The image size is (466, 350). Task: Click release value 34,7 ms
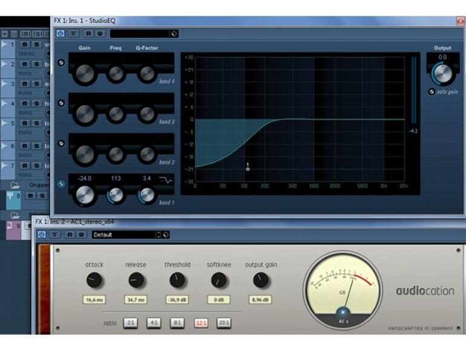pos(136,300)
